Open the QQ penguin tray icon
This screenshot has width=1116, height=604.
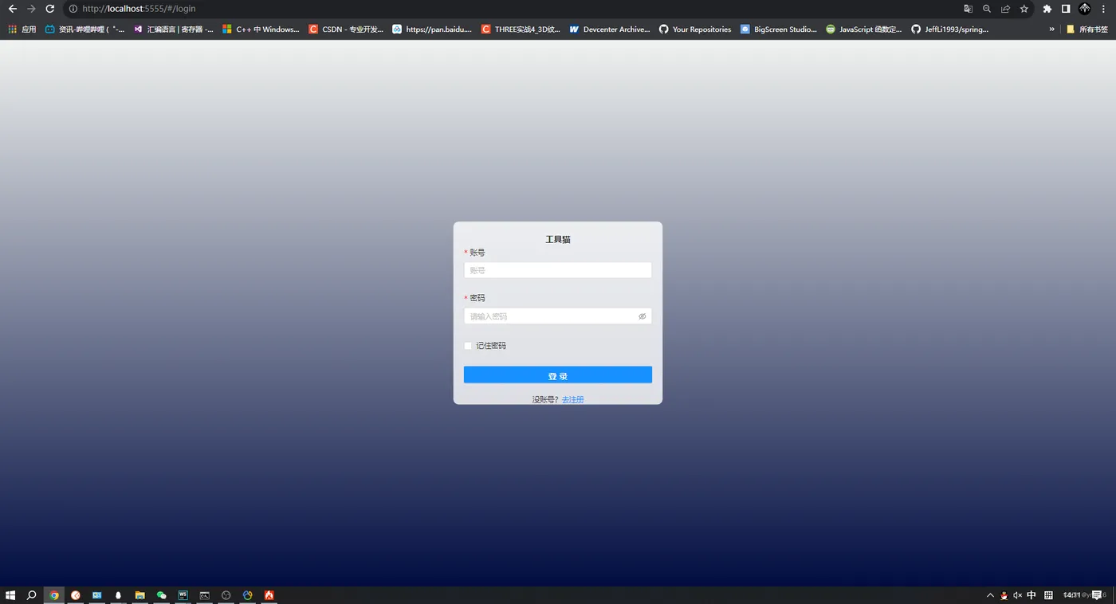tap(1004, 595)
